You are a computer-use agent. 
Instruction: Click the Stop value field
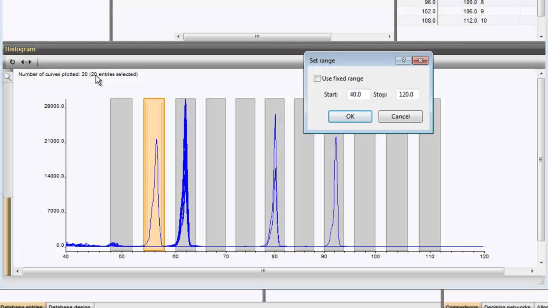pos(408,94)
